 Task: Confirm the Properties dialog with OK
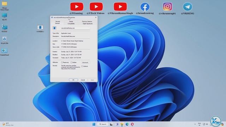[73, 80]
